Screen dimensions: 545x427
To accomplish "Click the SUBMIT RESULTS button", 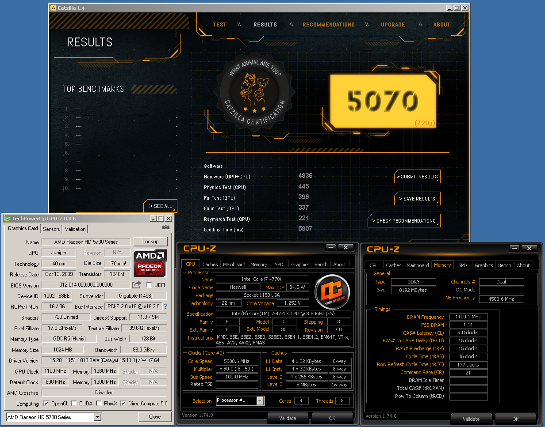I will tap(417, 177).
